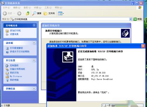Click the 添加打印机 link

pyautogui.click(x=15, y=31)
